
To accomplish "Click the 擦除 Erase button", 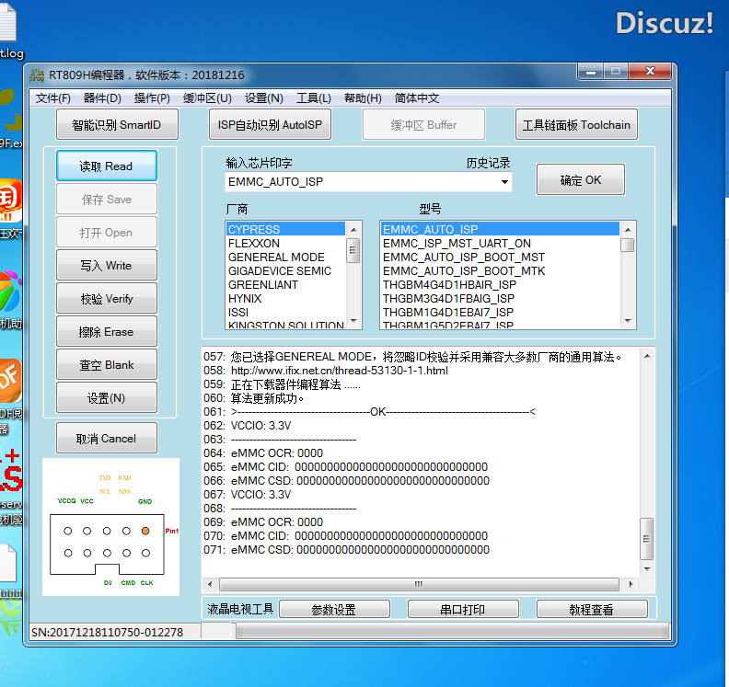I will (x=107, y=332).
